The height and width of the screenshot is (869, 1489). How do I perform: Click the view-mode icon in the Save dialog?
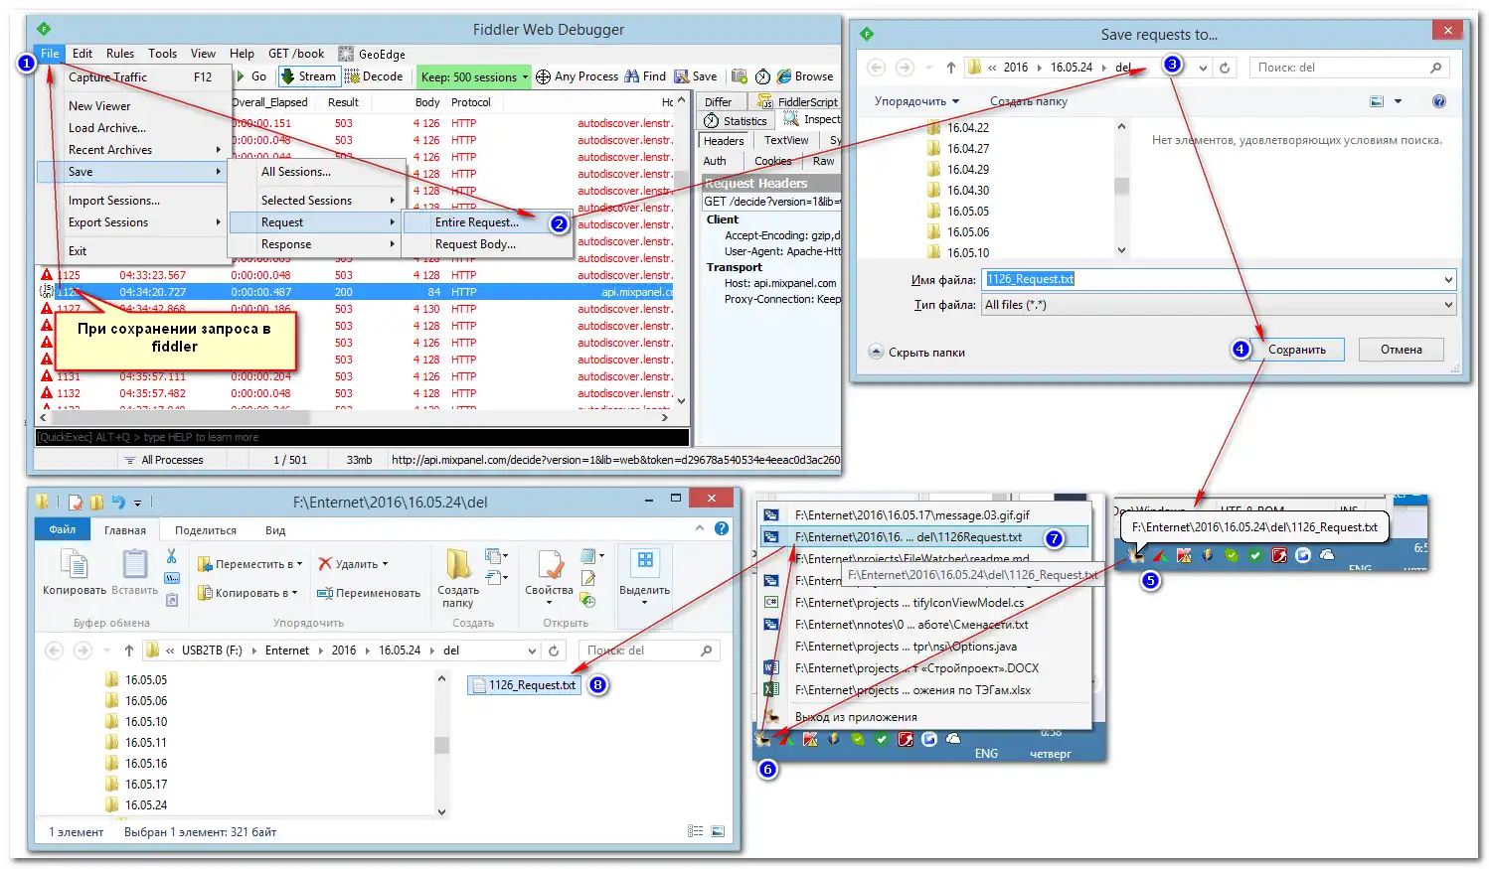coord(1377,101)
